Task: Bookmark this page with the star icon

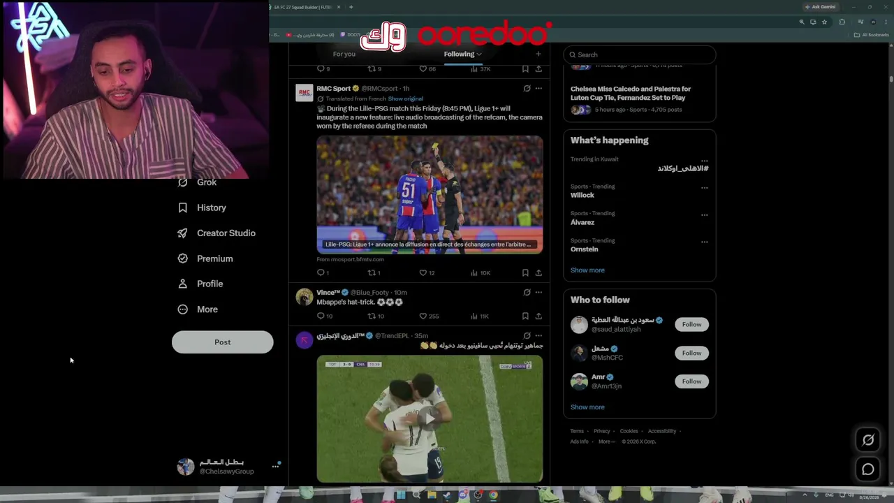Action: [x=824, y=22]
